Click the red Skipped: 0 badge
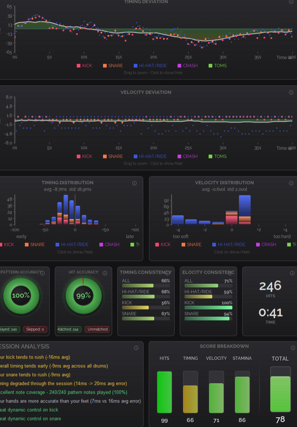Viewport: 297px width, 427px height. point(35,329)
